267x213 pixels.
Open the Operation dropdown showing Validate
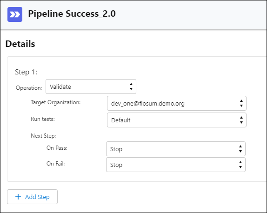91,87
